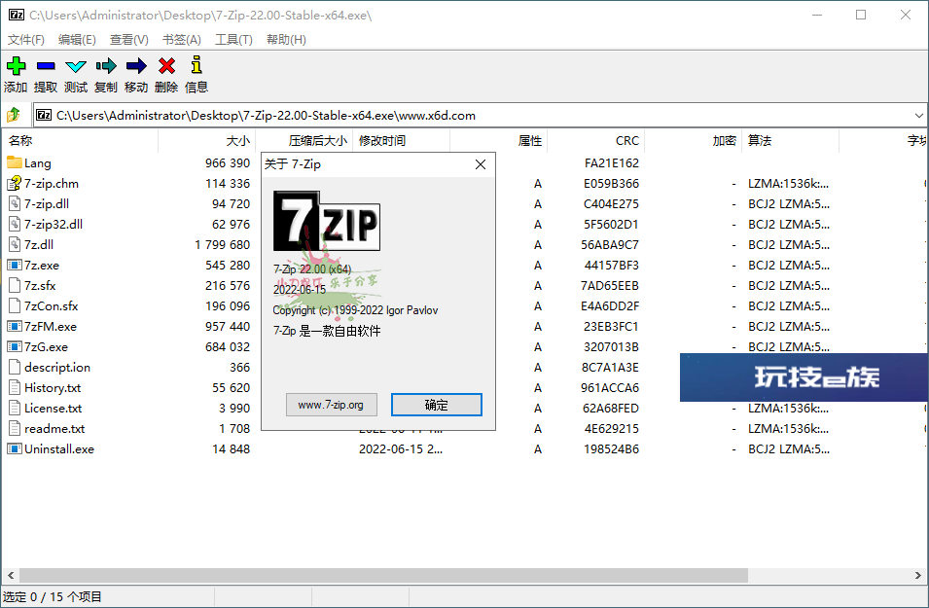This screenshot has width=929, height=608.
Task: Click CRC value 4E629215
Action: [x=612, y=428]
